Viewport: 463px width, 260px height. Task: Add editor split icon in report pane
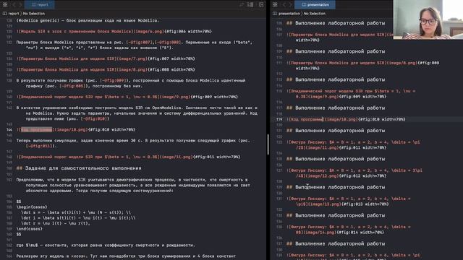[261, 4]
